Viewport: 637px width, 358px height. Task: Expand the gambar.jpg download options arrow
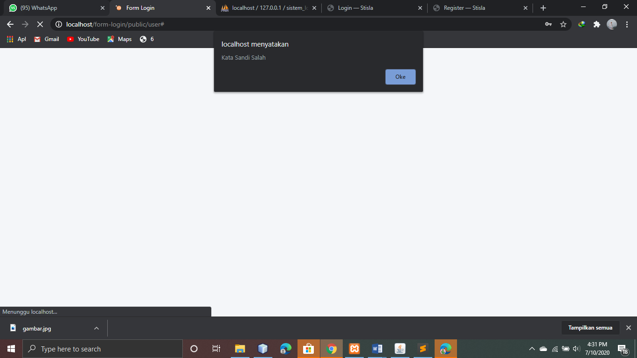(97, 328)
